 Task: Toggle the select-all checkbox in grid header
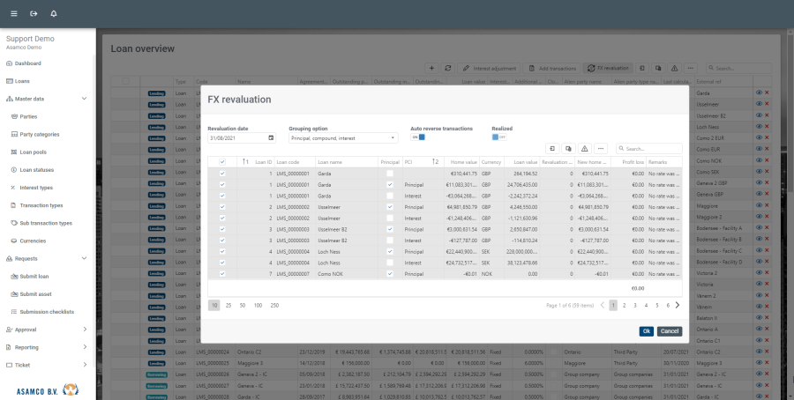click(x=222, y=162)
